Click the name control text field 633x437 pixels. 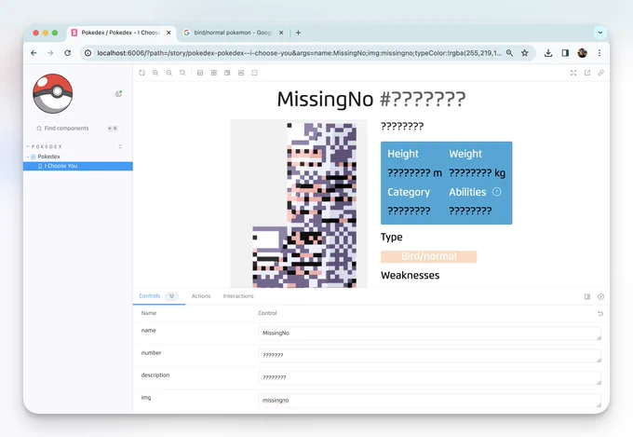point(429,334)
